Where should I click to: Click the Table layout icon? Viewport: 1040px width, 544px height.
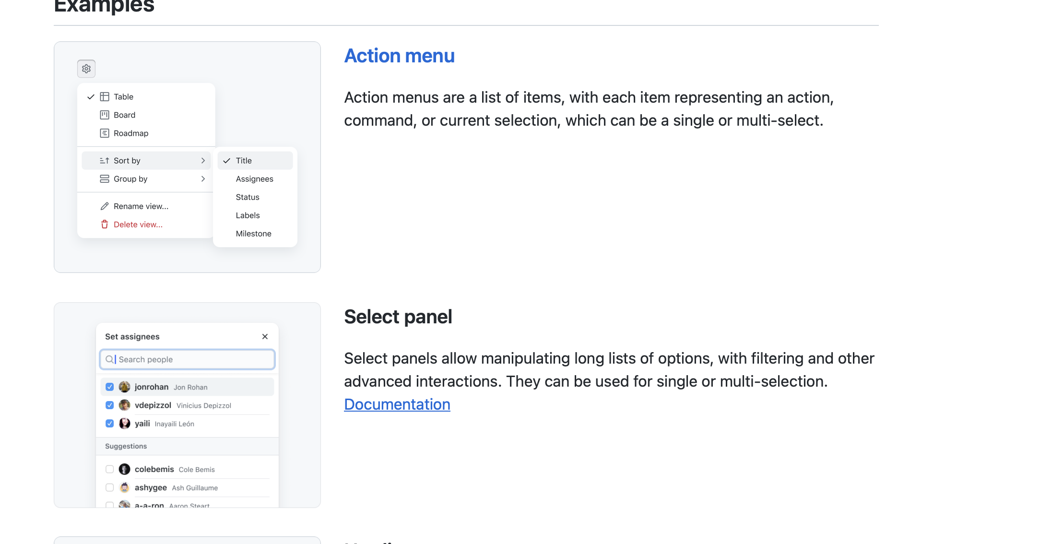[x=105, y=96]
